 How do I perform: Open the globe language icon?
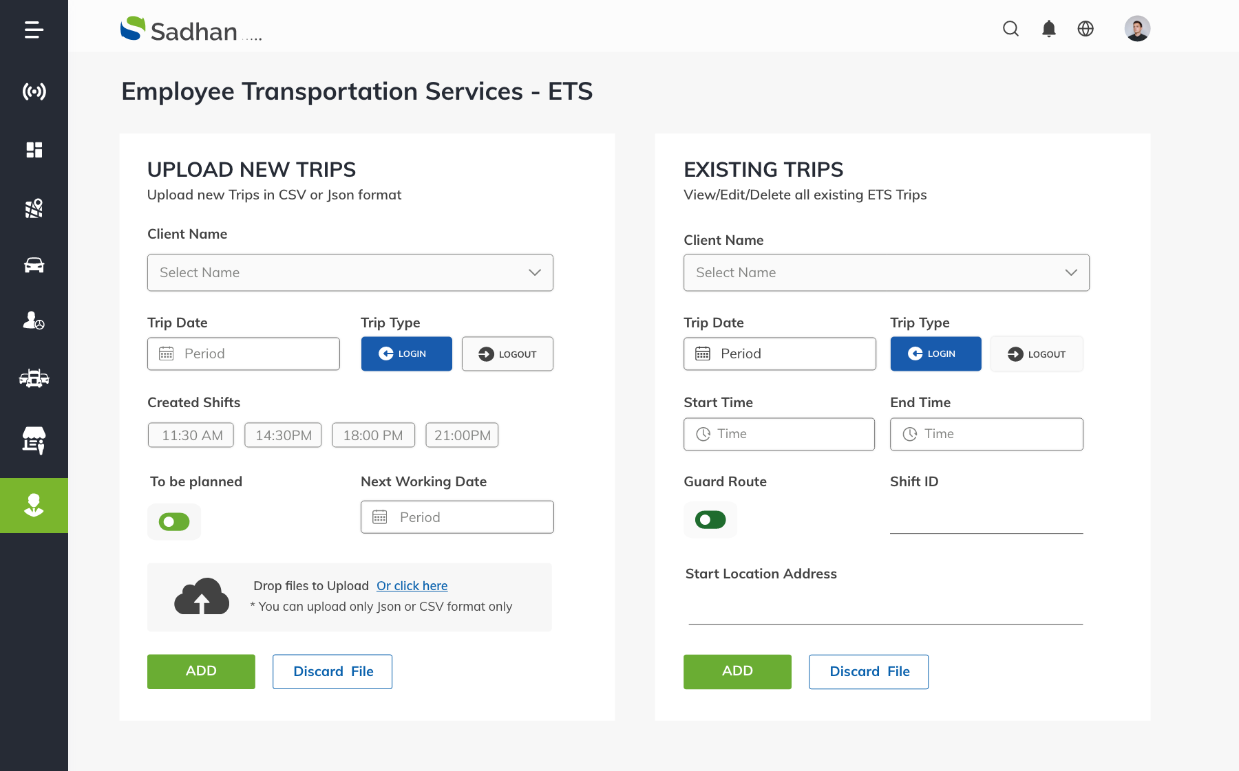(x=1086, y=29)
